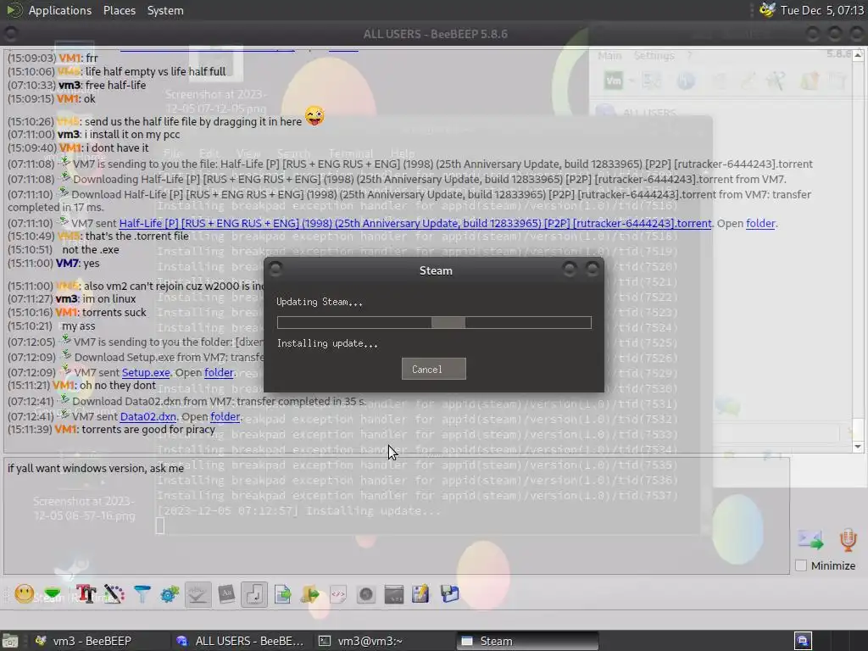Open the Setup.exe link
868x651 pixels.
tap(146, 373)
